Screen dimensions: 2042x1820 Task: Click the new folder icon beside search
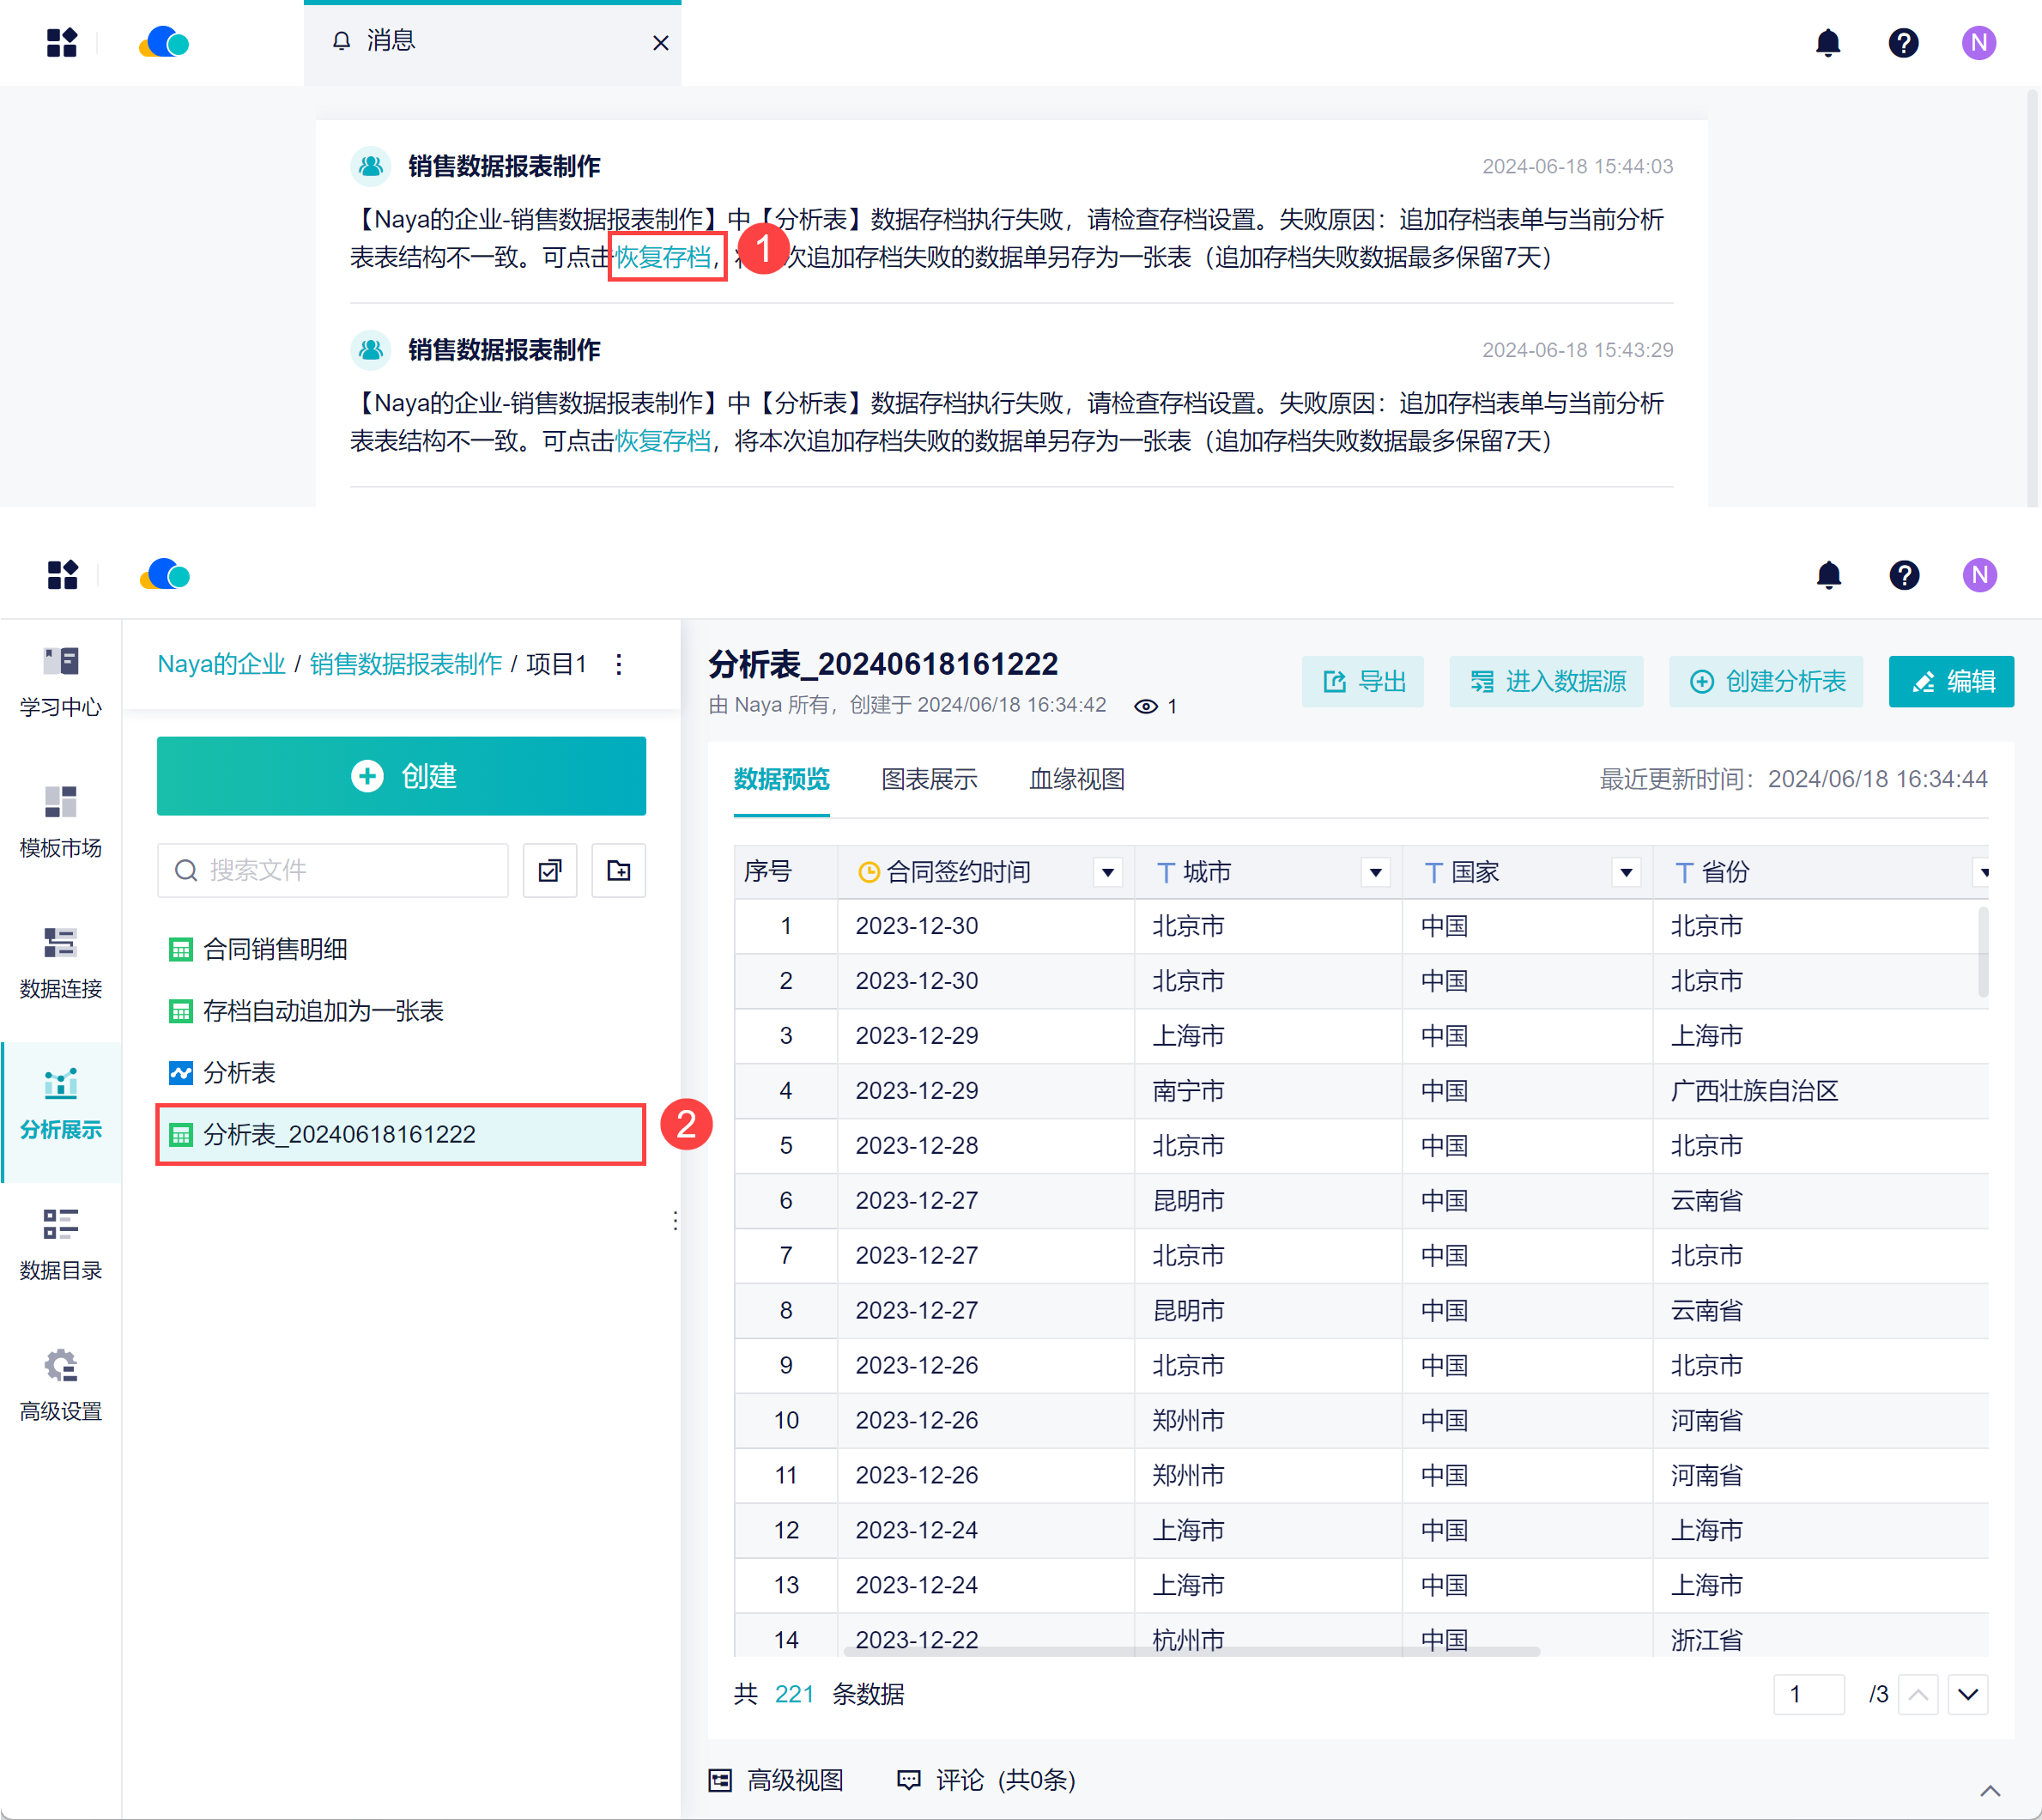(x=618, y=870)
